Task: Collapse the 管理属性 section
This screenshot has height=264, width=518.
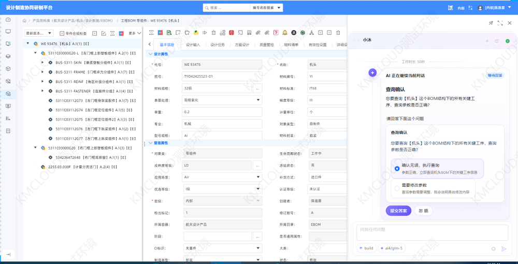Action: 151,143
